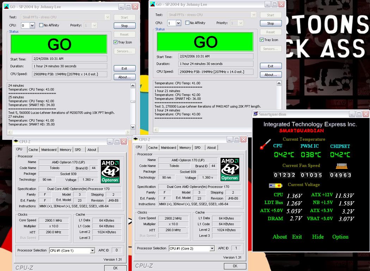
Task: Open Priority dropdown in left SP2004 window
Action: pyautogui.click(x=94, y=25)
